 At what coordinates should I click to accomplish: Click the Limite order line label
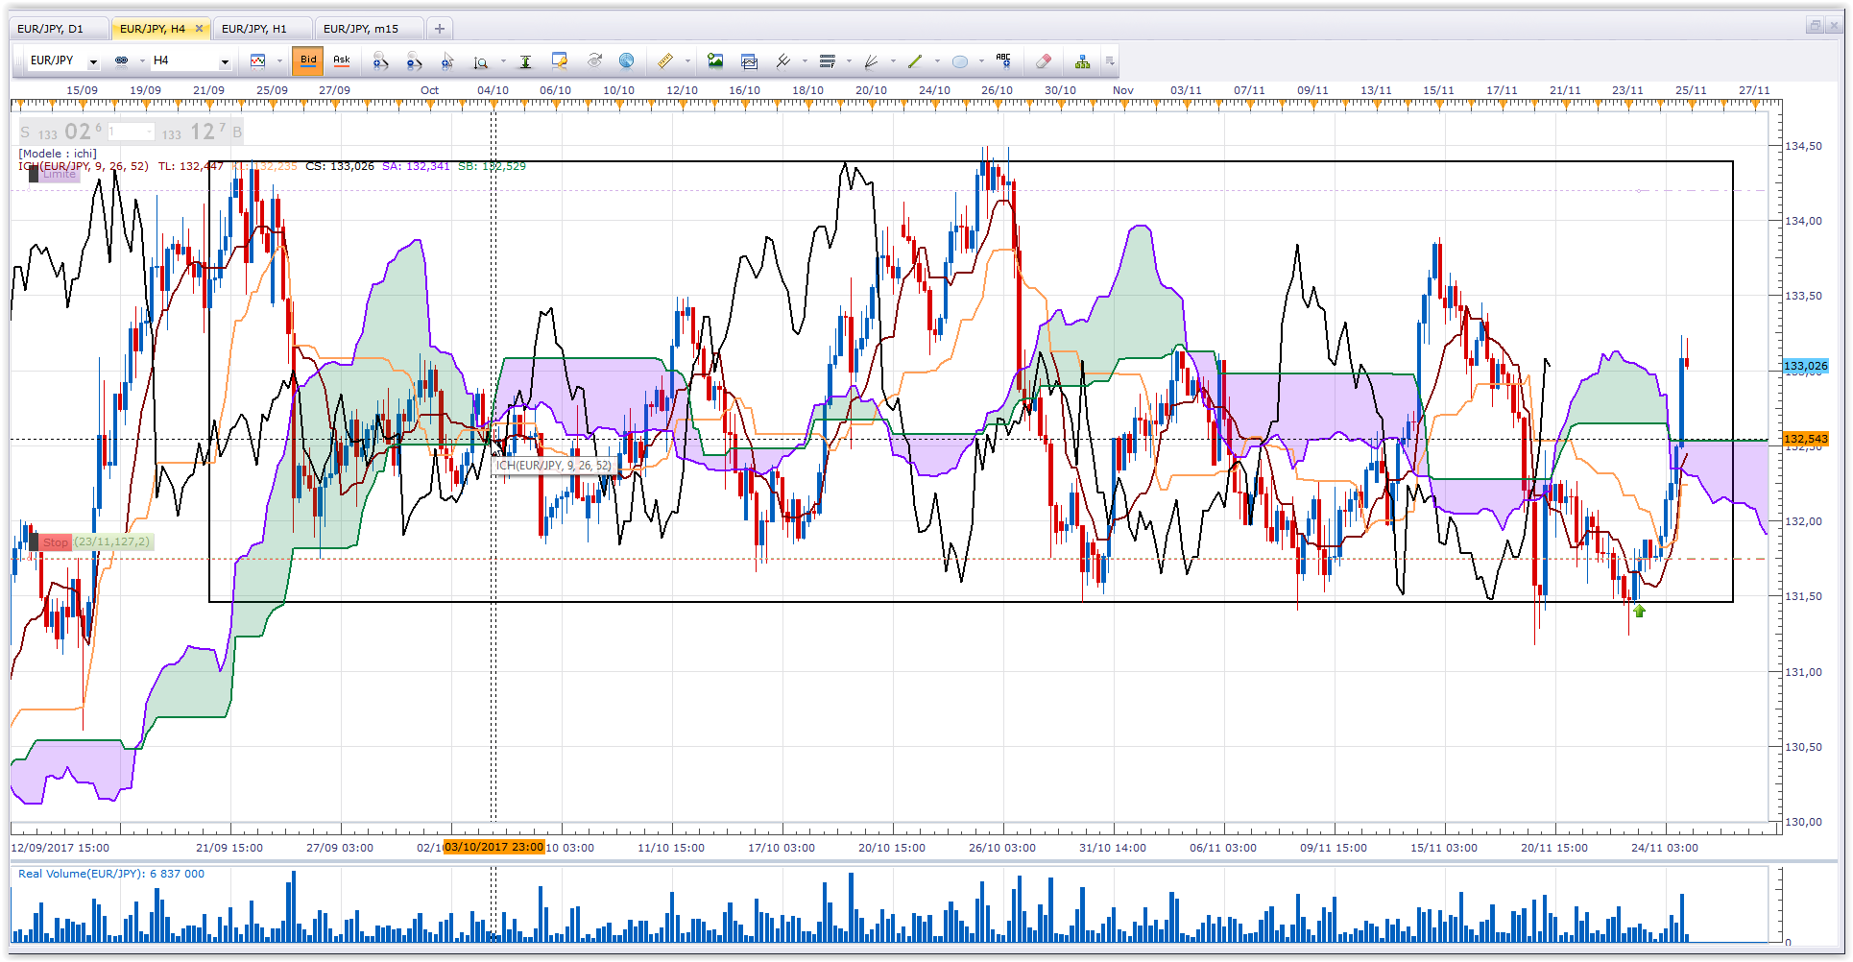click(54, 174)
